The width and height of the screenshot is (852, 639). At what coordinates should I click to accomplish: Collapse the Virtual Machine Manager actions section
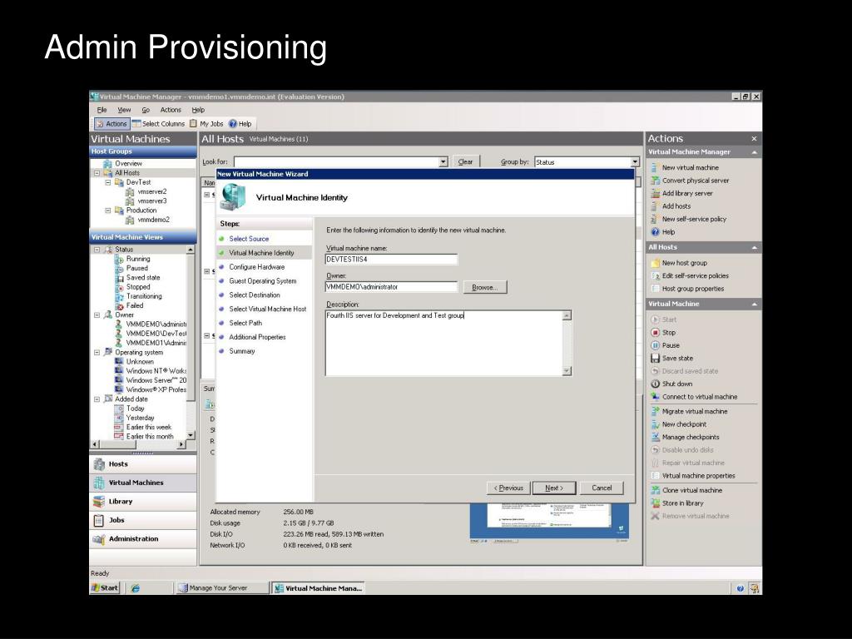pos(754,153)
